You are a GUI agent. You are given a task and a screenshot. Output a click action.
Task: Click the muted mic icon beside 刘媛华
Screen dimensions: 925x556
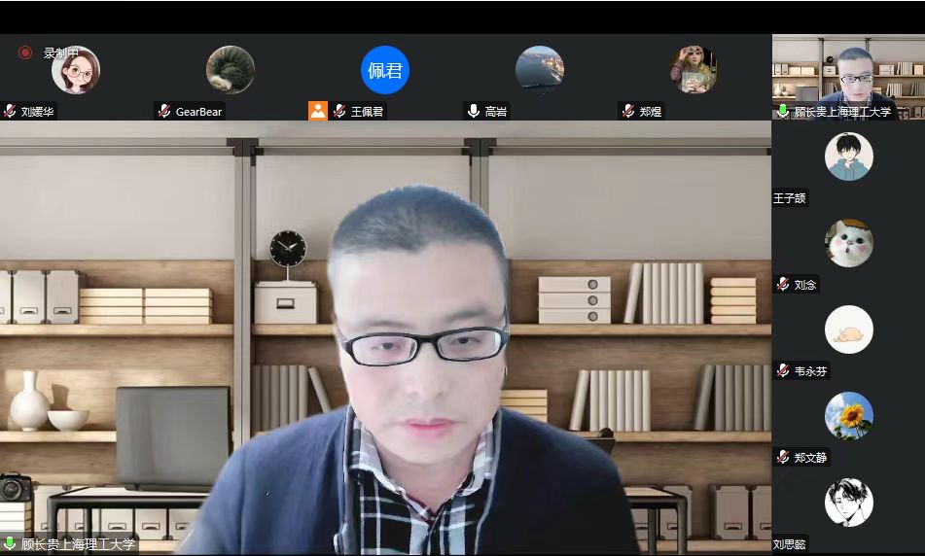(10, 112)
